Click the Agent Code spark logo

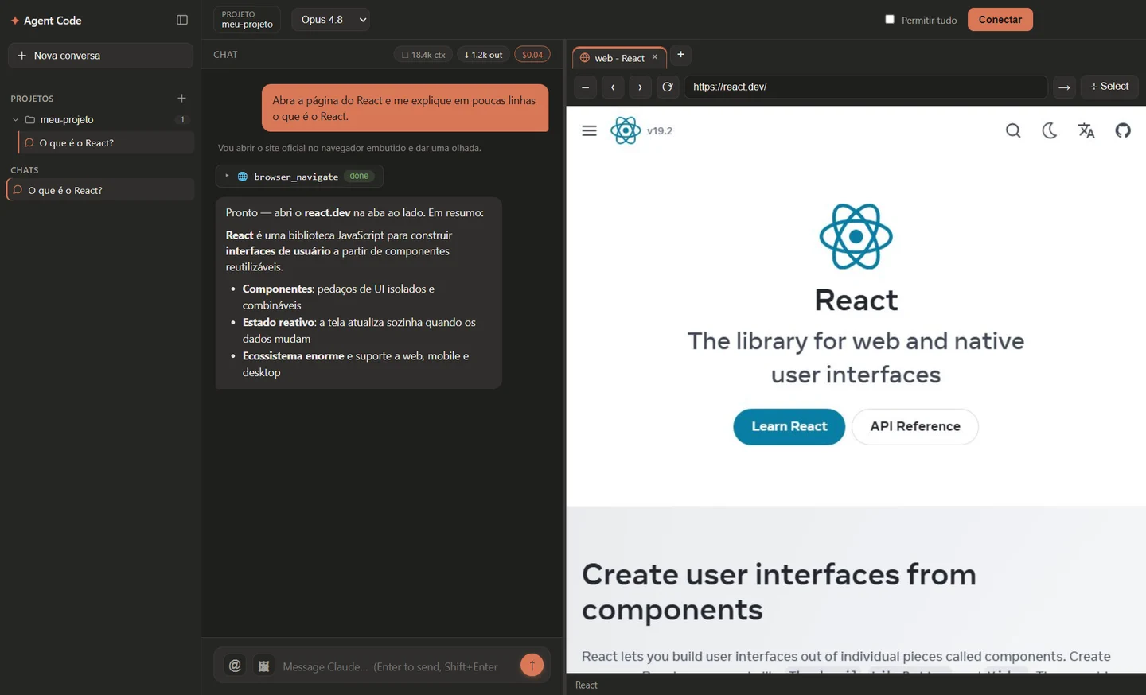click(14, 21)
